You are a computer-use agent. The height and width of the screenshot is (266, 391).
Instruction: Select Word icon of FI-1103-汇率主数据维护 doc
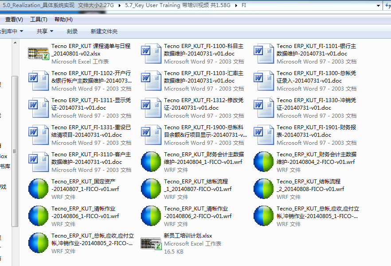151,81
